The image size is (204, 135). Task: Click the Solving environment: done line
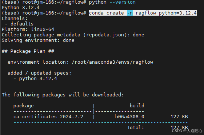tap(38, 40)
